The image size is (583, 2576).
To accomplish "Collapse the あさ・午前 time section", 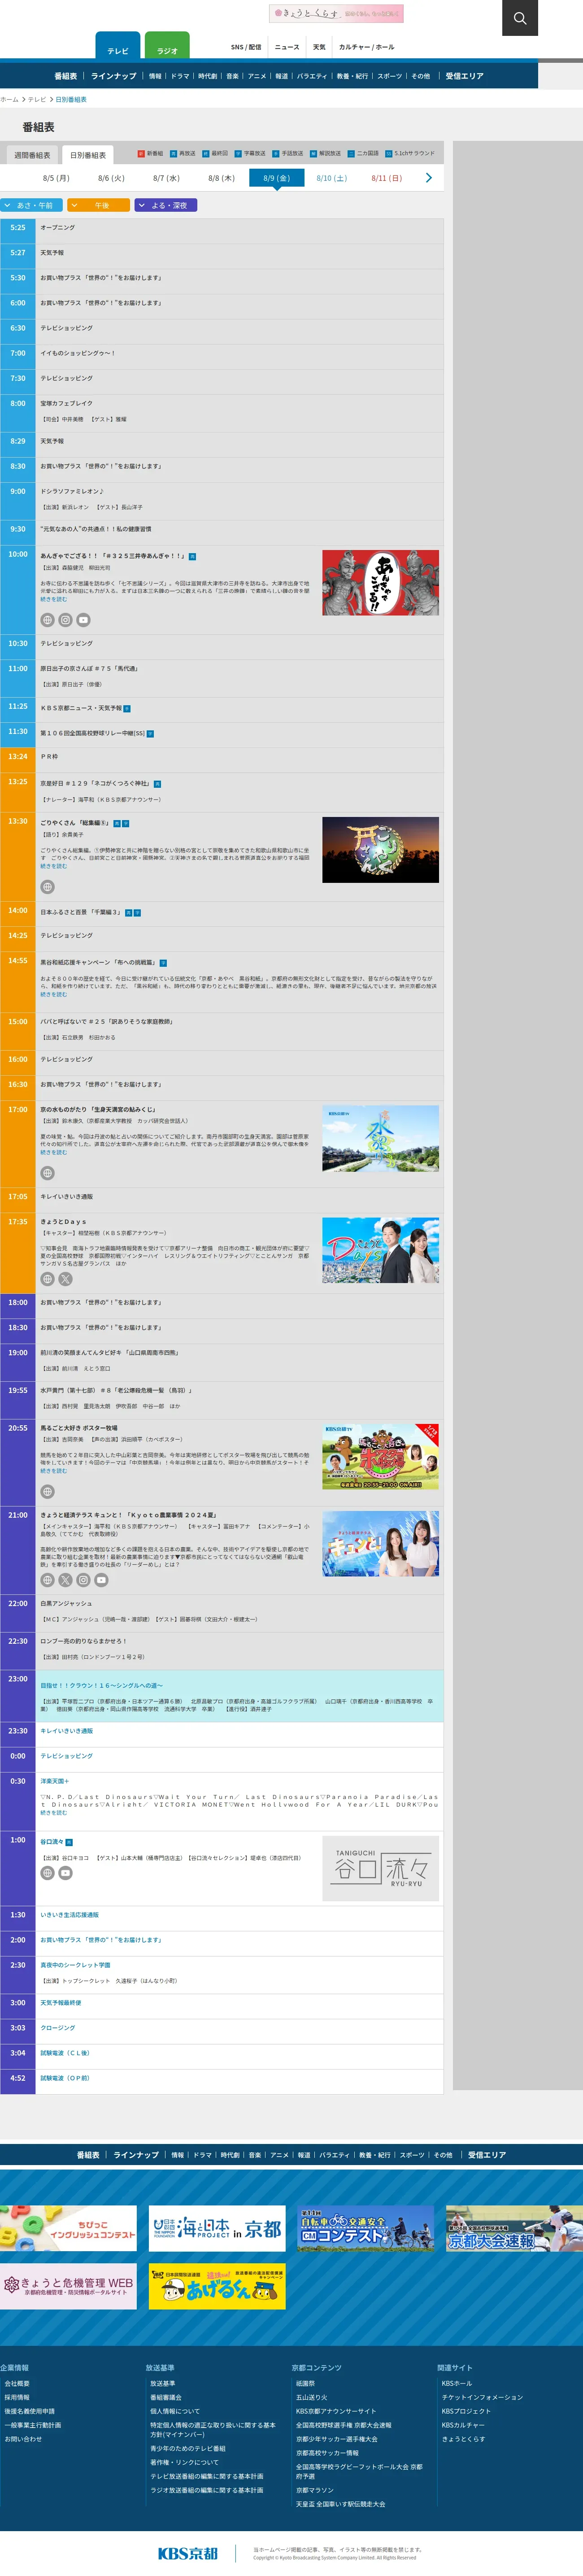I will [32, 205].
